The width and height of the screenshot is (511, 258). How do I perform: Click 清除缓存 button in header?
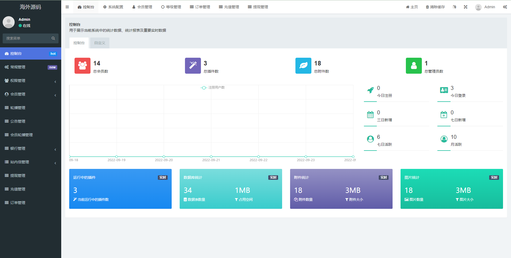click(435, 7)
